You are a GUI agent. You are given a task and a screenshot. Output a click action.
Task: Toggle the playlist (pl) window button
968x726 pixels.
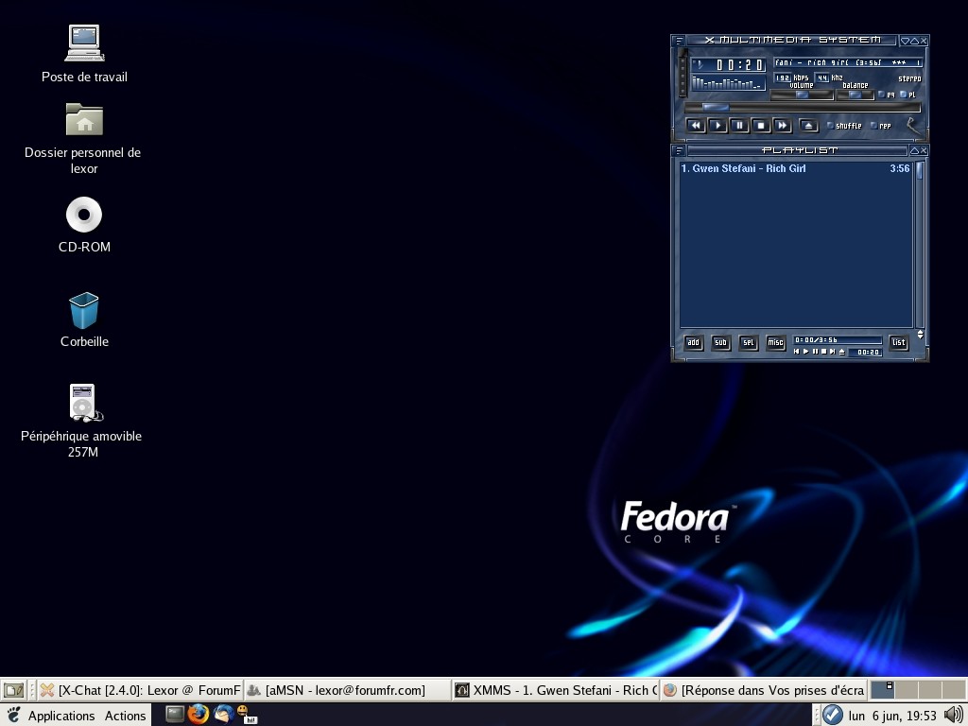coord(908,95)
